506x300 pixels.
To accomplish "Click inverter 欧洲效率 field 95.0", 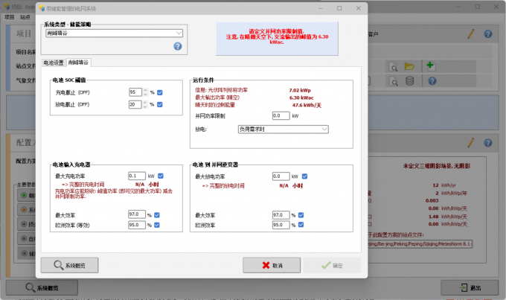I will point(281,225).
